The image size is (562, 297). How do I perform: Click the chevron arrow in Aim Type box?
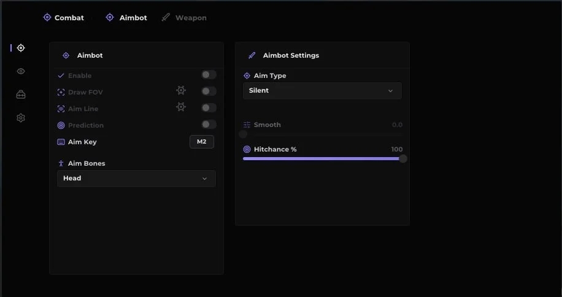tap(391, 91)
